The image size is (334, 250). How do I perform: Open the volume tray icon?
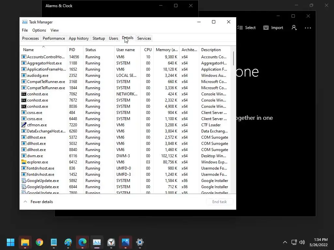coord(302,242)
